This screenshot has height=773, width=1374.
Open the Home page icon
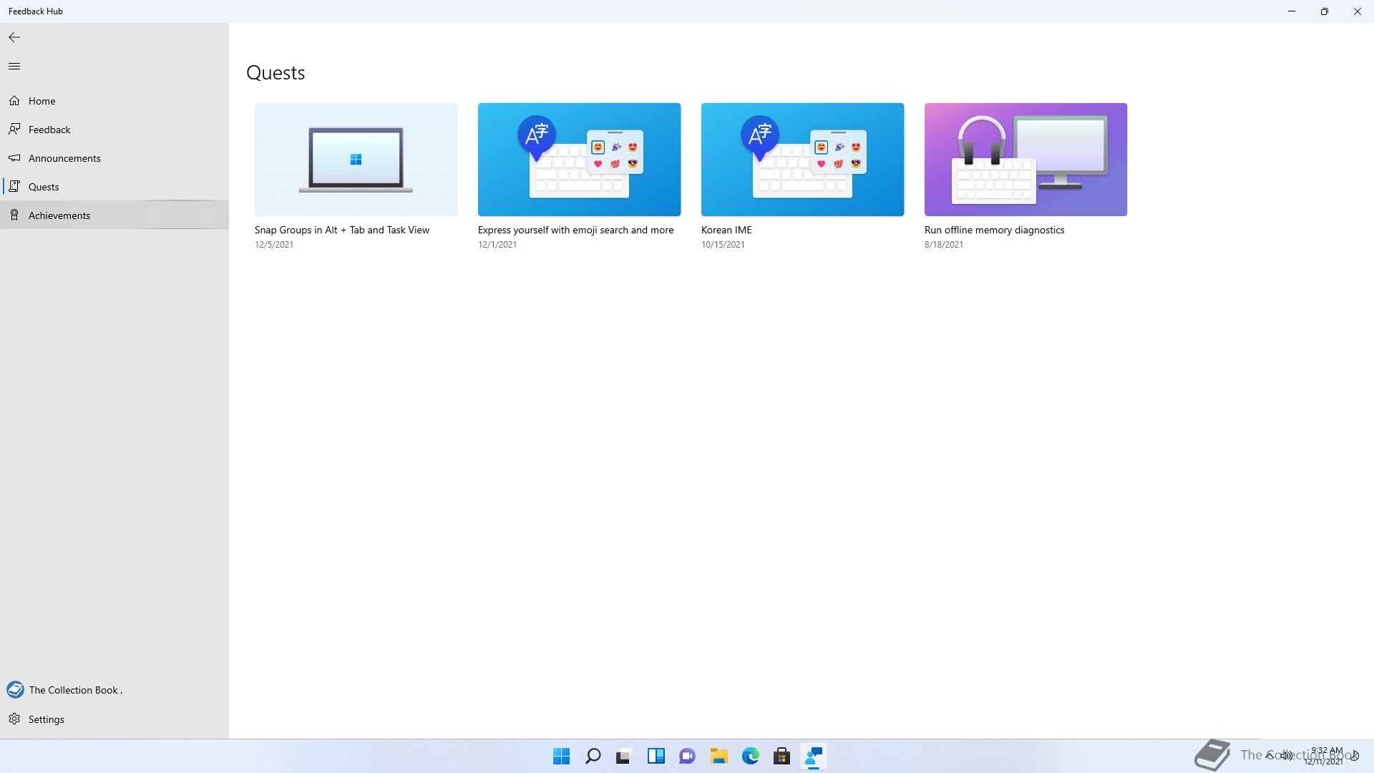tap(14, 101)
